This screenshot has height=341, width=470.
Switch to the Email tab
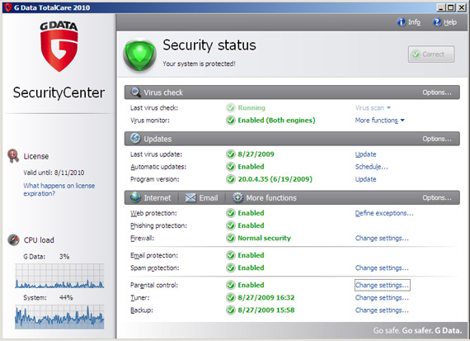[201, 198]
